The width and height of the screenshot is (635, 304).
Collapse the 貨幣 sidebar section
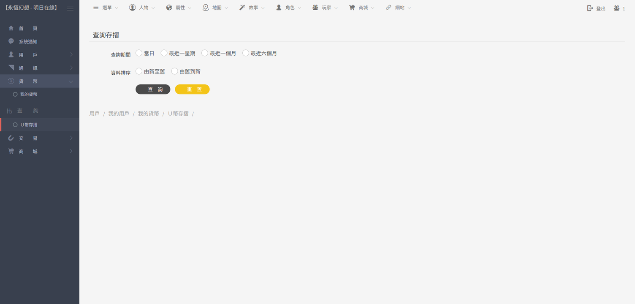tap(40, 81)
